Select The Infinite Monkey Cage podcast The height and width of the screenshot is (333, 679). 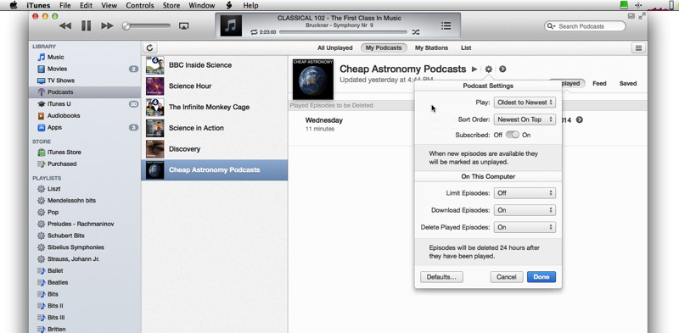215,108
